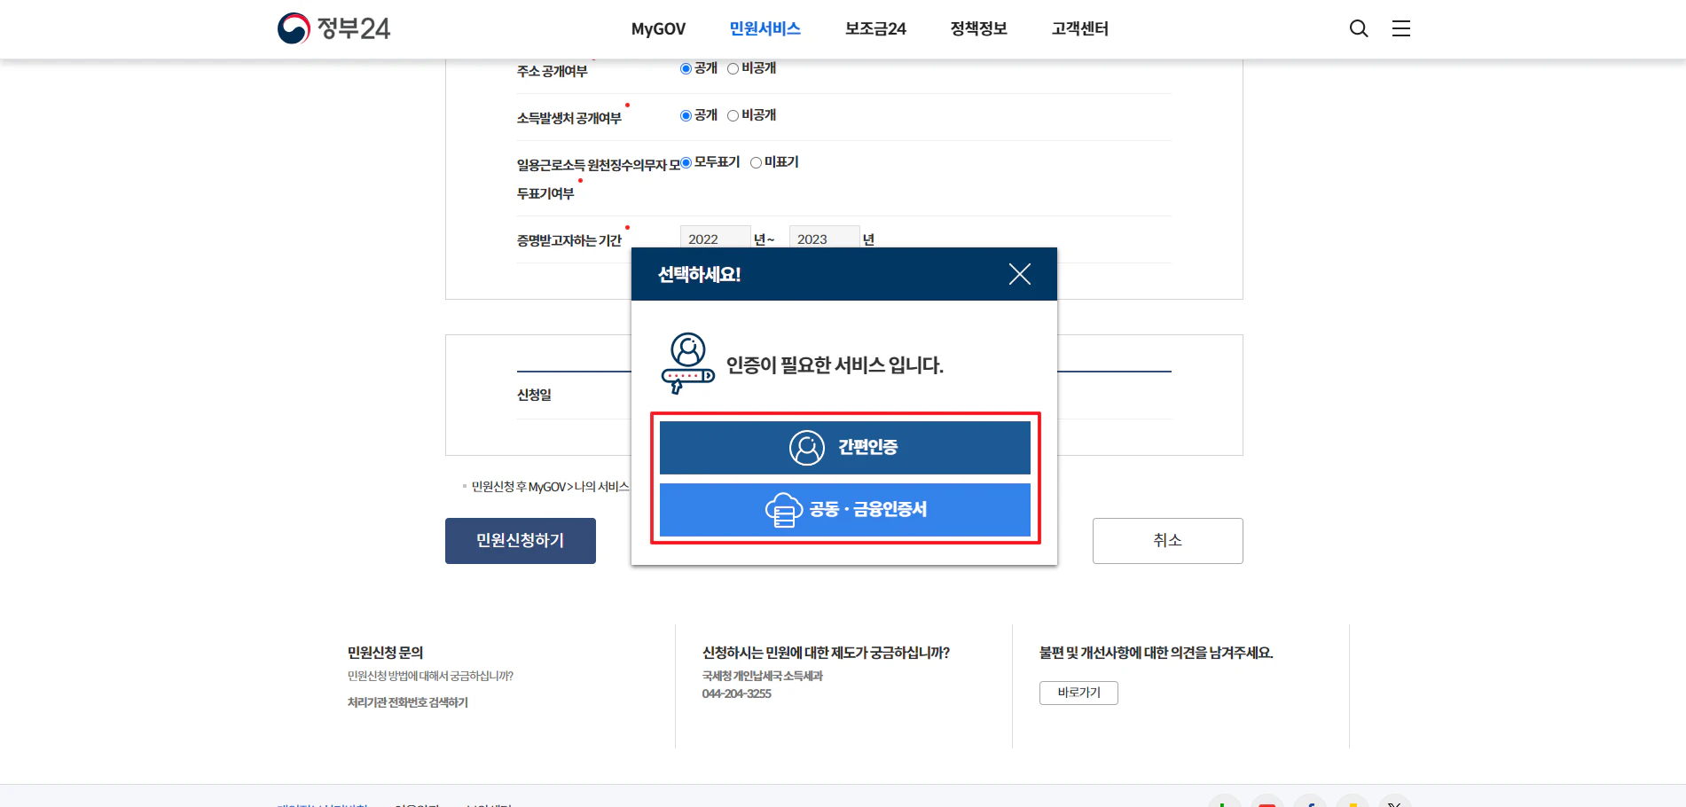Image resolution: width=1686 pixels, height=807 pixels.
Task: Click the 인증이 필요한 서비스 입니다 message
Action: pos(835,365)
